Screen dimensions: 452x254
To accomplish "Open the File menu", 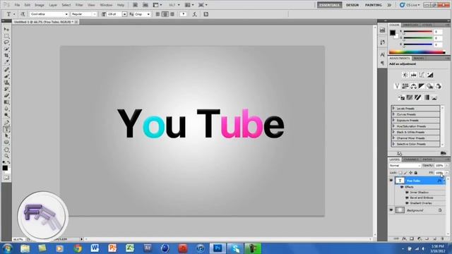I will pyautogui.click(x=17, y=5).
